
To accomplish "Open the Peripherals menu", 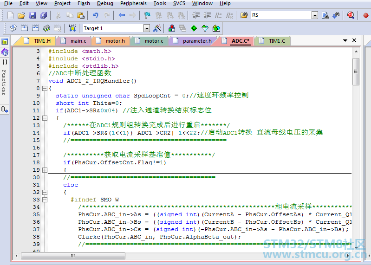I will click(x=133, y=3).
